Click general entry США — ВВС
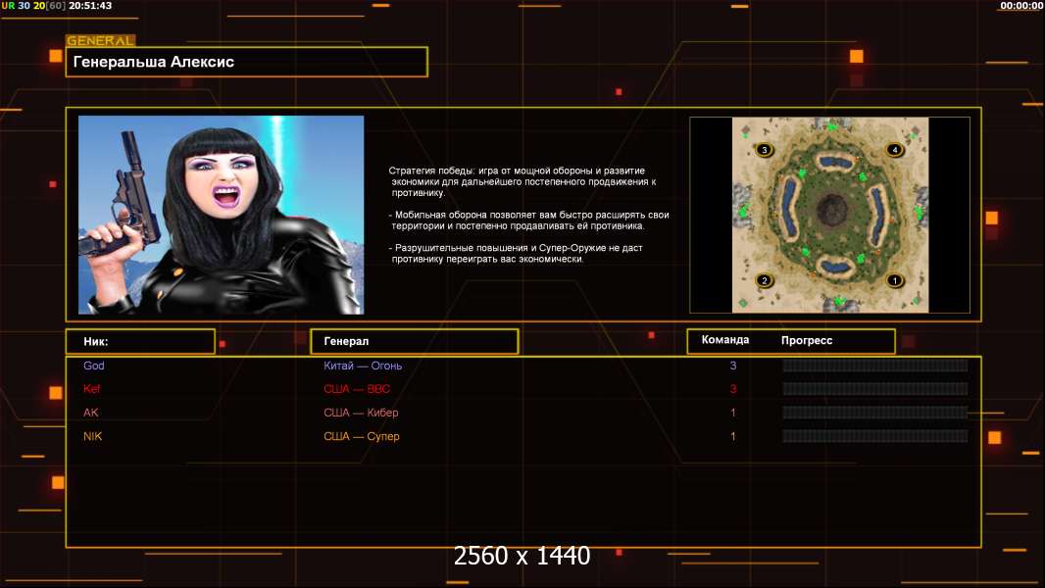The width and height of the screenshot is (1045, 588). 357,389
